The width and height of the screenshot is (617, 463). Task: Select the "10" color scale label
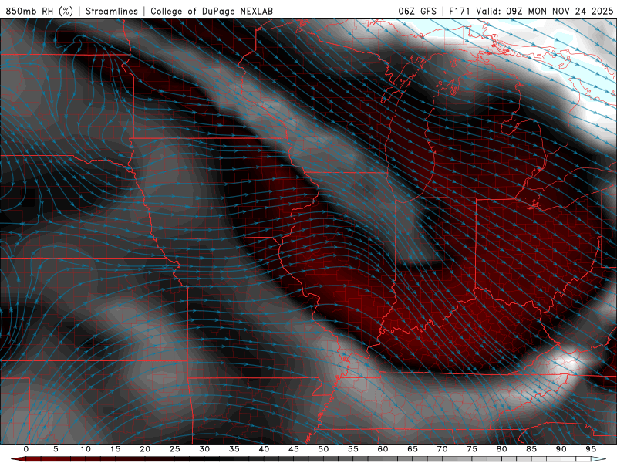point(86,449)
